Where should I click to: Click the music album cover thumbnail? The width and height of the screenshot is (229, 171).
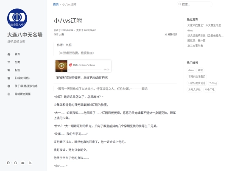point(61,66)
